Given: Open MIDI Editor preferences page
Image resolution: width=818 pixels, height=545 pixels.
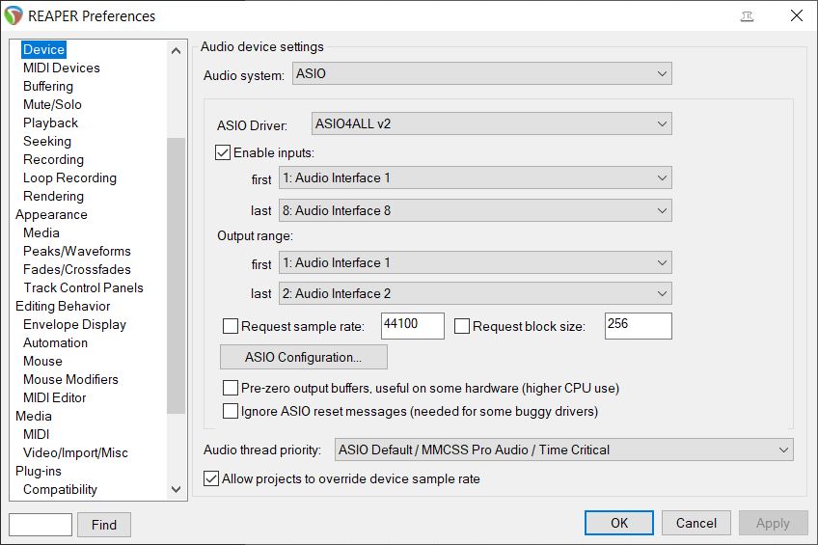Looking at the screenshot, I should coord(54,397).
